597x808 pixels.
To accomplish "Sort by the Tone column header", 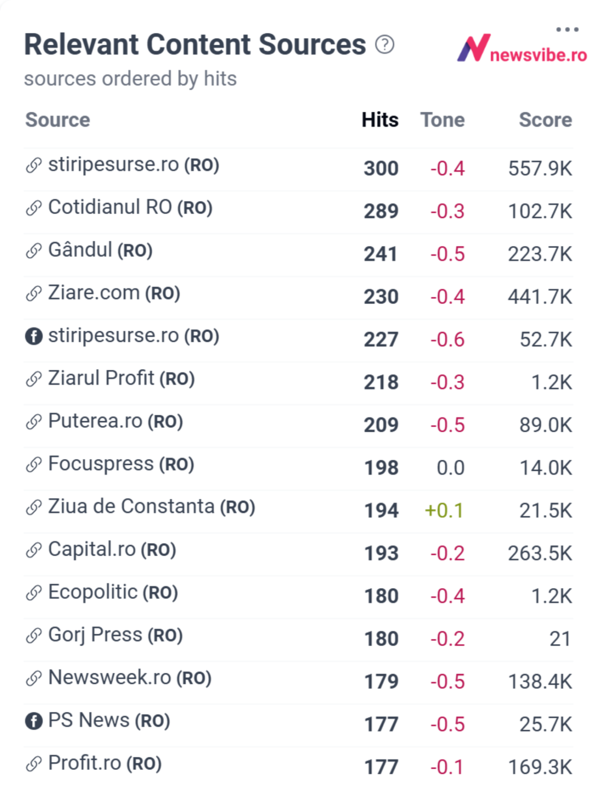I will point(442,120).
